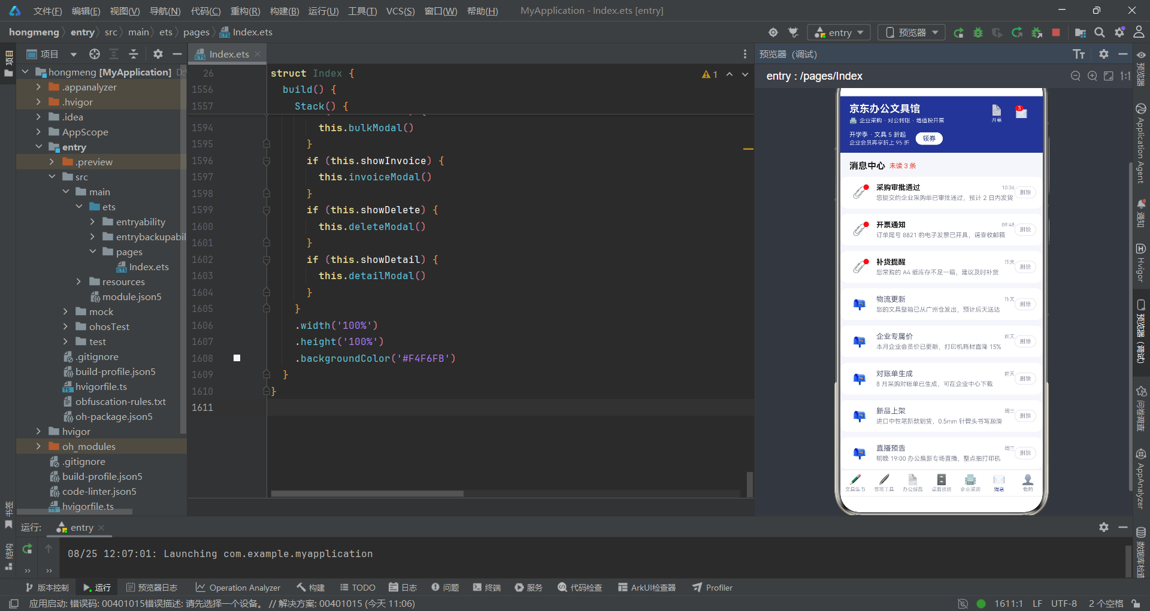
Task: Open the 项目 view dropdown
Action: (74, 54)
